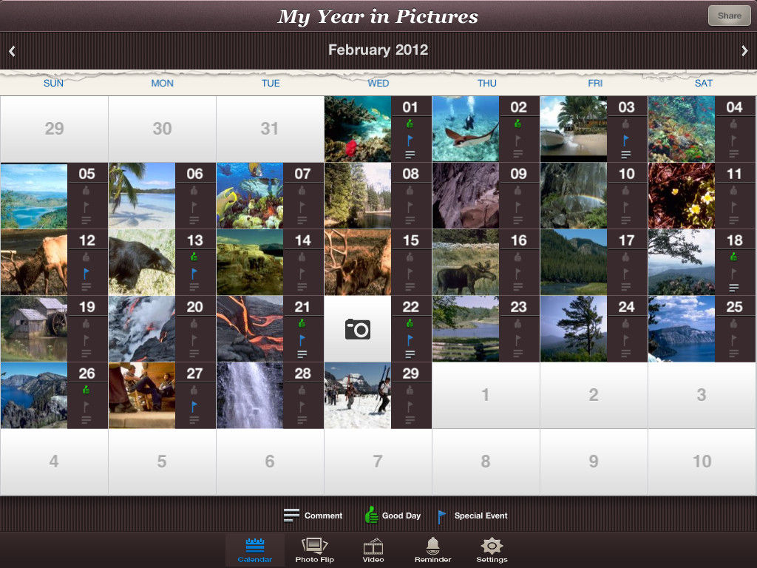The height and width of the screenshot is (568, 757).
Task: Click the gray comment icon on day 09
Action: click(x=518, y=220)
